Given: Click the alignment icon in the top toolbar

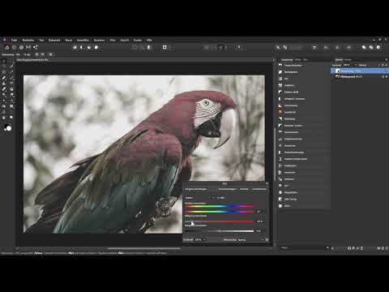Looking at the screenshot, I should [x=314, y=47].
